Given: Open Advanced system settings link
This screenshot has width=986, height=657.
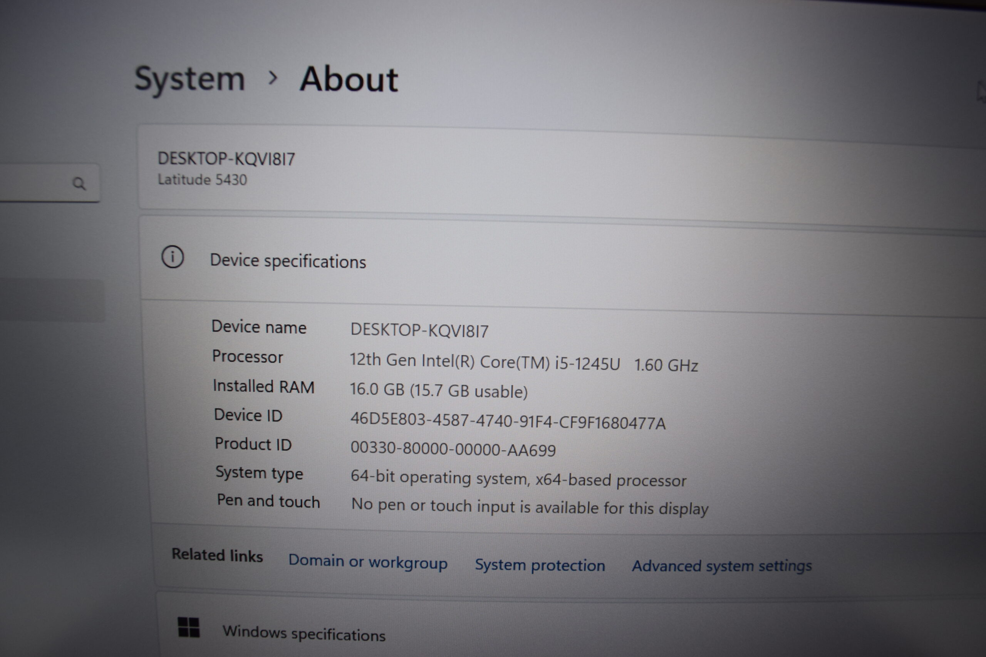Looking at the screenshot, I should pos(722,566).
